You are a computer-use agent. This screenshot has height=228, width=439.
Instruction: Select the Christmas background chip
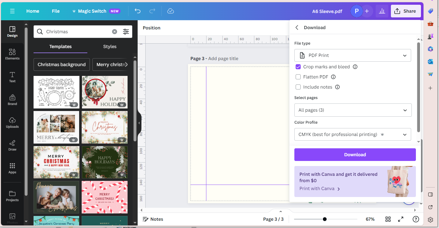tap(62, 65)
